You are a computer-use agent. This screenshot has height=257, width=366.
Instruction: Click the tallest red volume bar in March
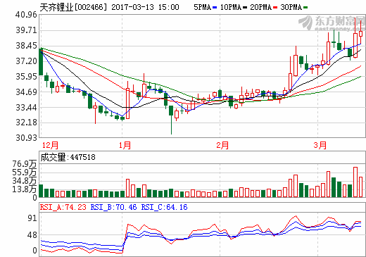(355, 182)
